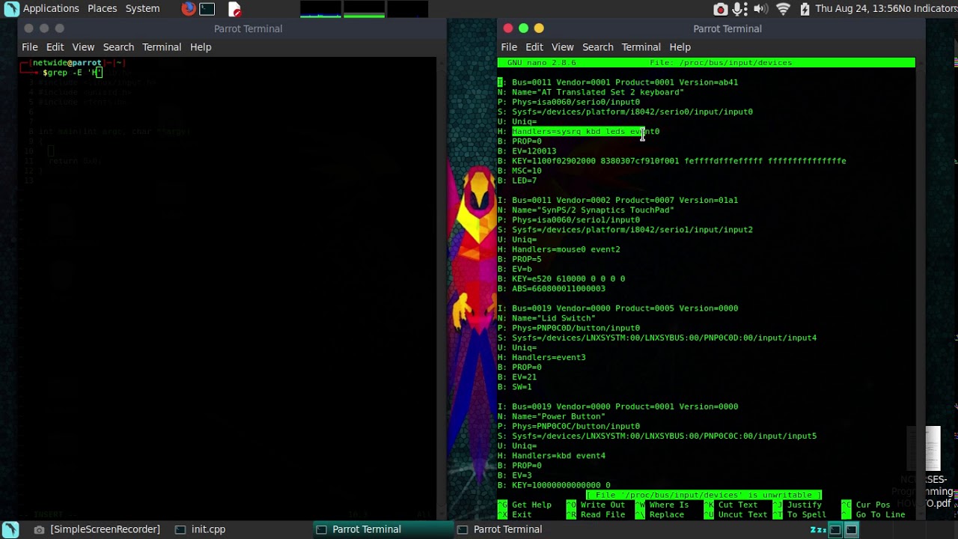Click the date and time clock
958x539 pixels.
[x=856, y=9]
